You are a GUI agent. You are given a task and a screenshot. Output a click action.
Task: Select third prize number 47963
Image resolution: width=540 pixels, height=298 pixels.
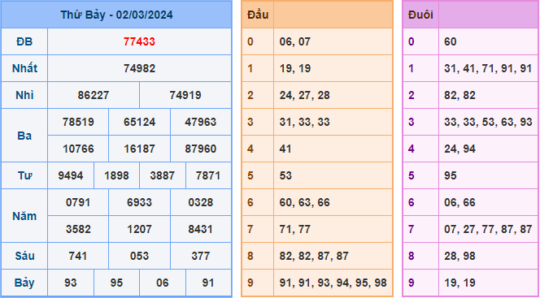click(200, 122)
